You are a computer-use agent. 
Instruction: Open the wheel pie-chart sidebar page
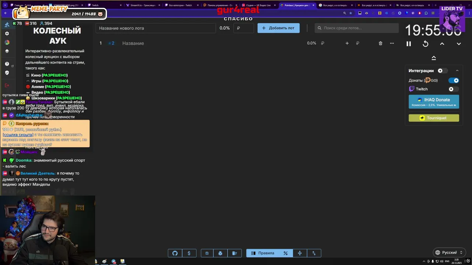[7, 42]
